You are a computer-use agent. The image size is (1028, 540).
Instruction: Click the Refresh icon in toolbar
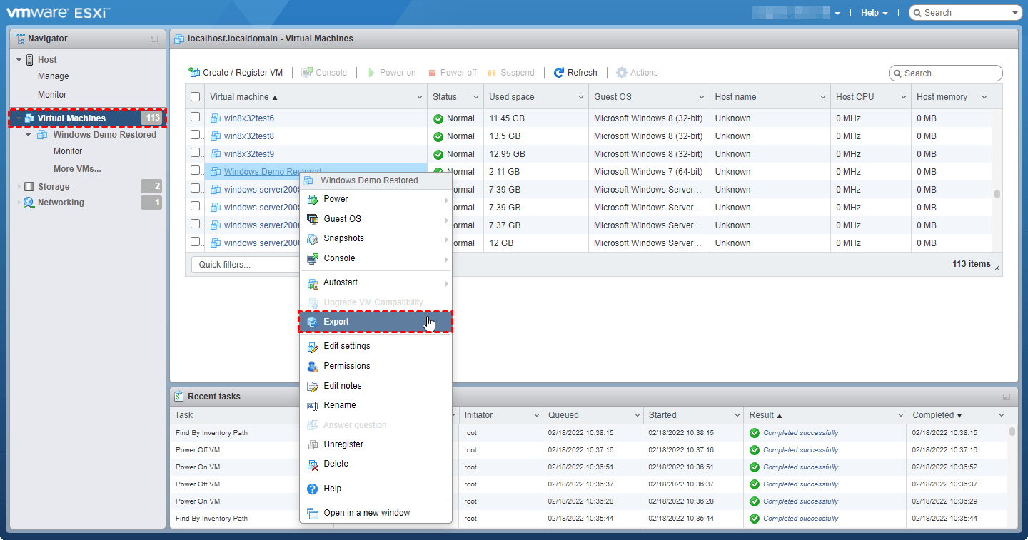click(559, 73)
